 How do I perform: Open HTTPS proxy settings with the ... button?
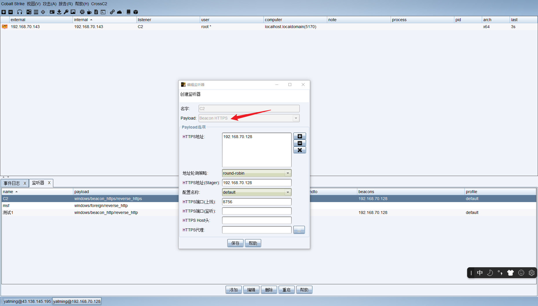tap(299, 230)
